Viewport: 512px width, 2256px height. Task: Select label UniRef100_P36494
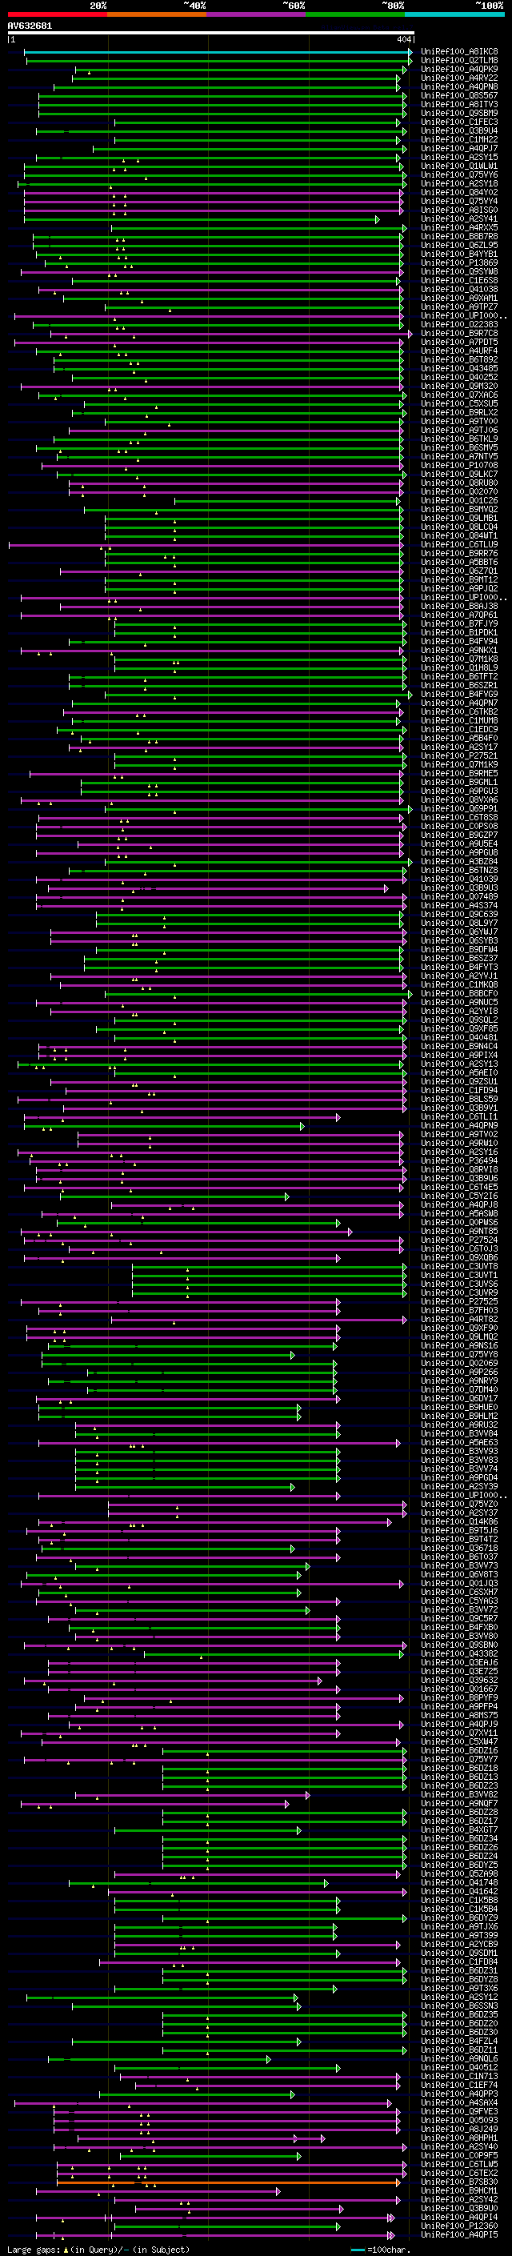click(x=458, y=1161)
